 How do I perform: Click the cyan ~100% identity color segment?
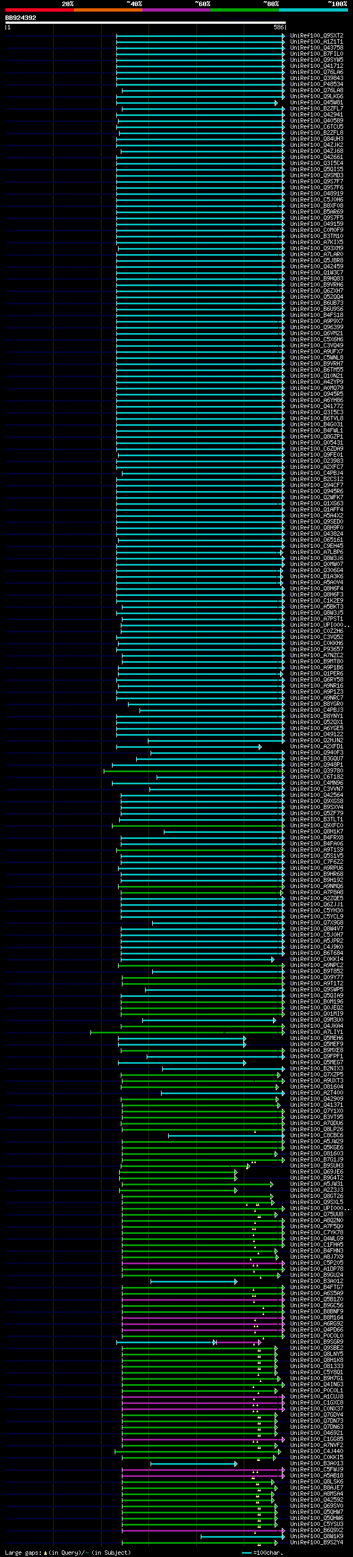313,10
